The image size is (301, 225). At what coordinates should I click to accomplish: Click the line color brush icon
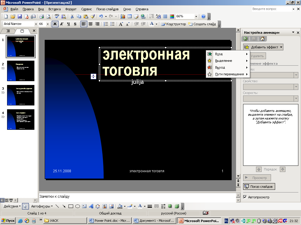(130, 206)
